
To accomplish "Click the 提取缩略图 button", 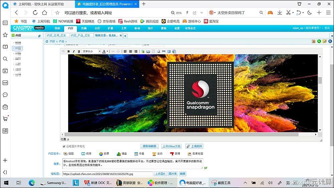I will click(x=150, y=146).
